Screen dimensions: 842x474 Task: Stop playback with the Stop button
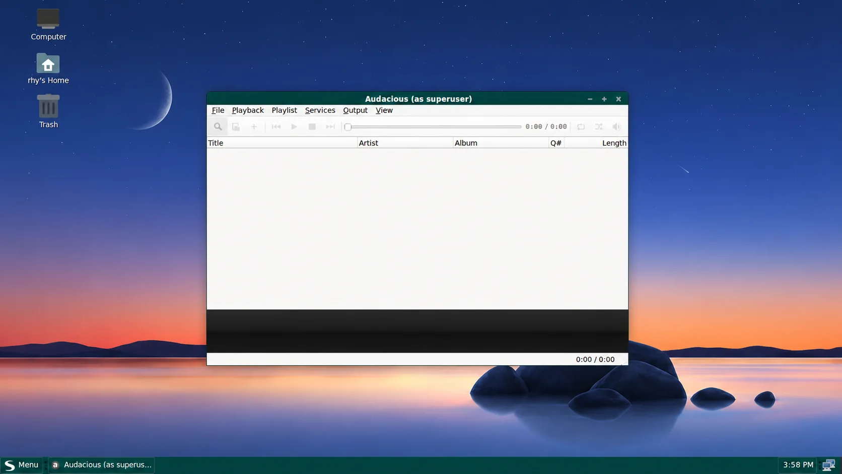[x=312, y=127]
